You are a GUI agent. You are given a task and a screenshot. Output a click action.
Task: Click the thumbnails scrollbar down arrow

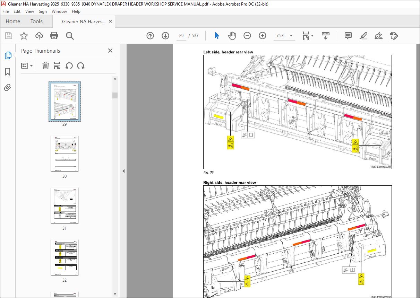pyautogui.click(x=115, y=295)
